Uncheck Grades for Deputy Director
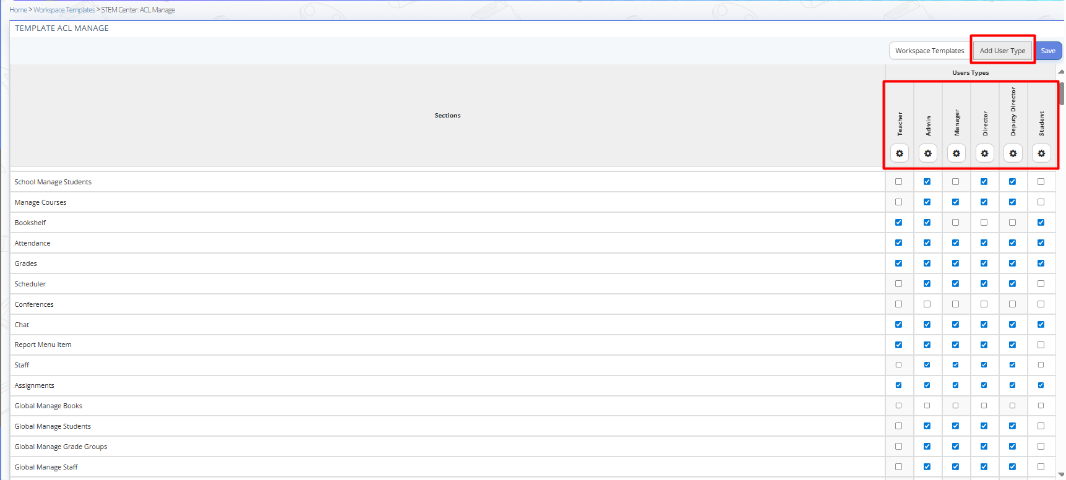1066x480 pixels. point(1012,264)
